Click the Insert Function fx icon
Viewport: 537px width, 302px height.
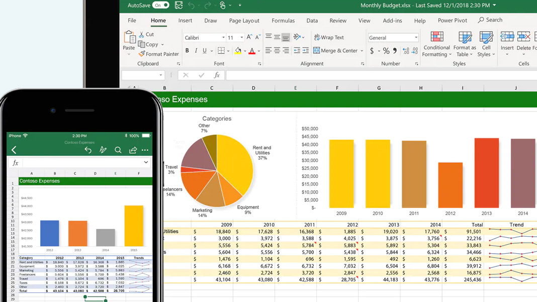pos(217,75)
